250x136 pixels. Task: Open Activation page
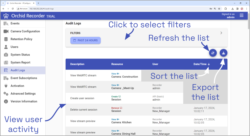tap(17, 86)
